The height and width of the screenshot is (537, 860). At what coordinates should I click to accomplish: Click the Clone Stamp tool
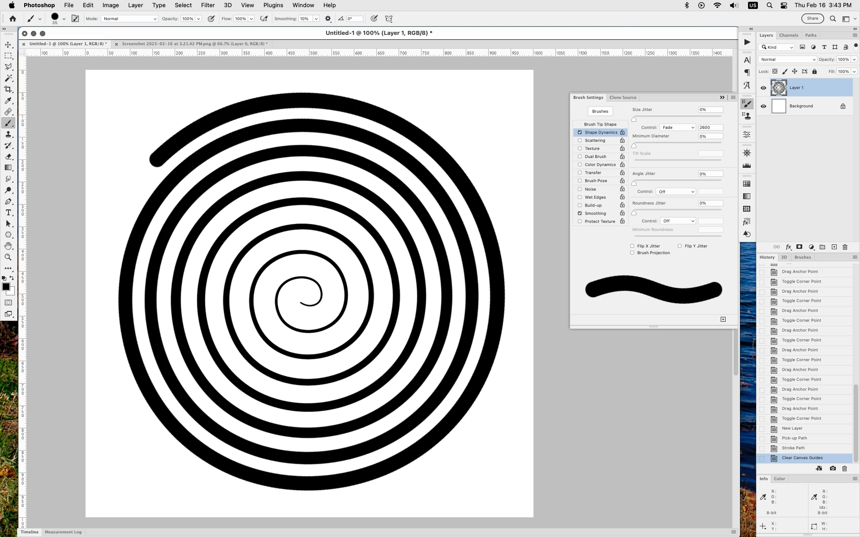click(x=8, y=134)
